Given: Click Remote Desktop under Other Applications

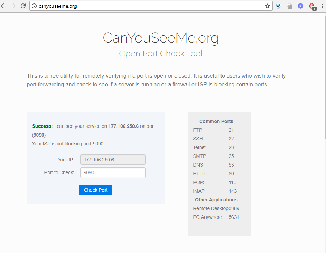Looking at the screenshot, I should [210, 208].
